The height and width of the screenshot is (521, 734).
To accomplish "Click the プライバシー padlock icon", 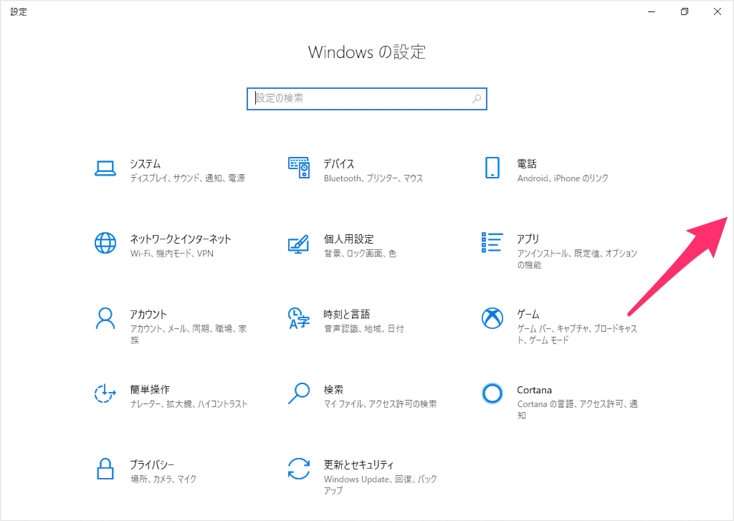I will (106, 468).
